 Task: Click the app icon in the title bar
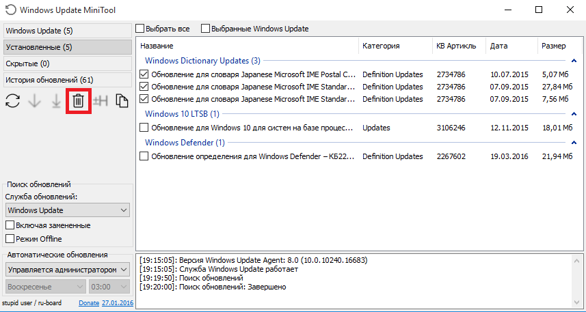click(x=10, y=10)
